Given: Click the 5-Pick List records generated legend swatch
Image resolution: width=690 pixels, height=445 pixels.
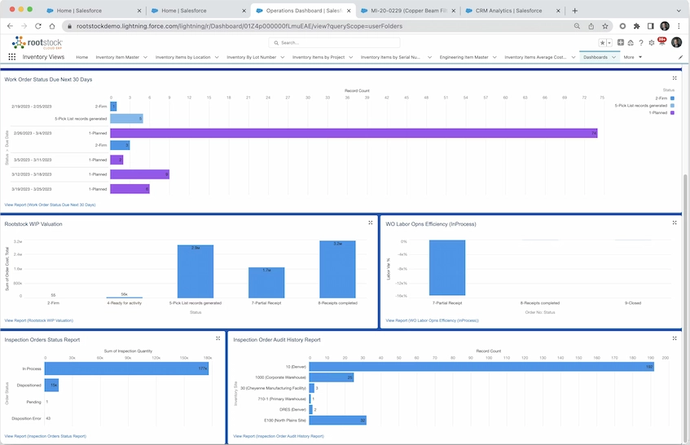Looking at the screenshot, I should click(x=672, y=106).
